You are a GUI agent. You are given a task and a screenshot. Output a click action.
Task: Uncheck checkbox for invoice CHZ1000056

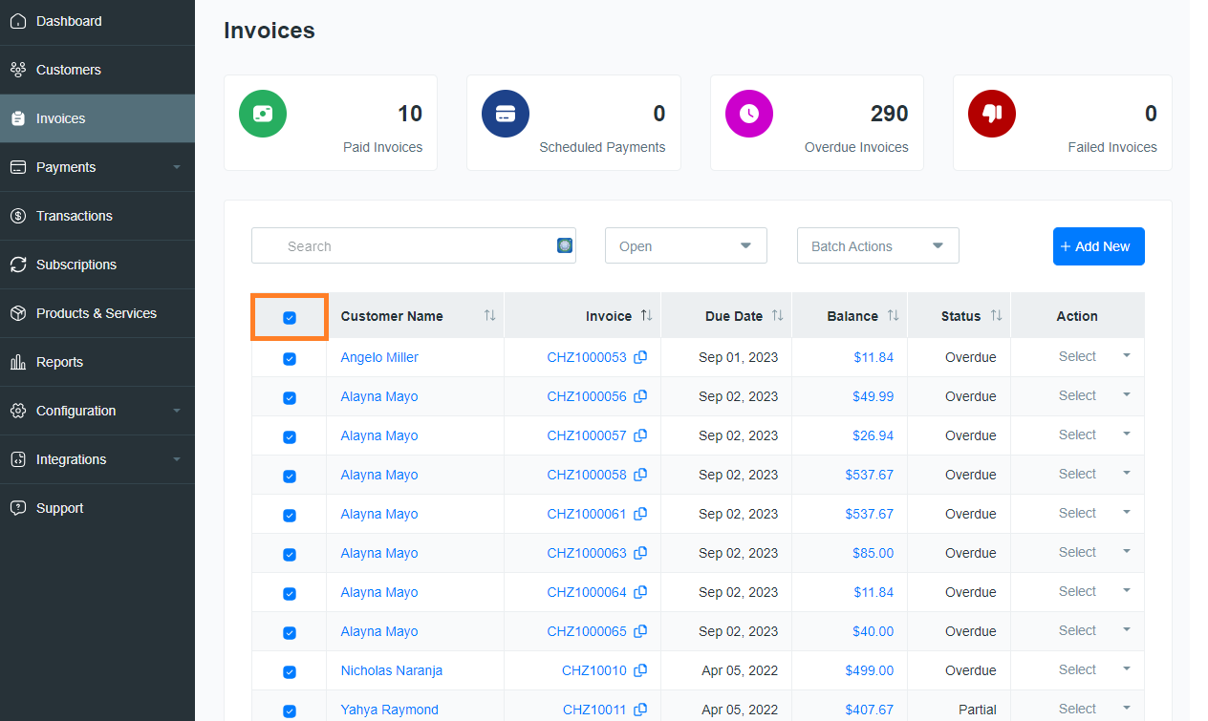point(290,398)
